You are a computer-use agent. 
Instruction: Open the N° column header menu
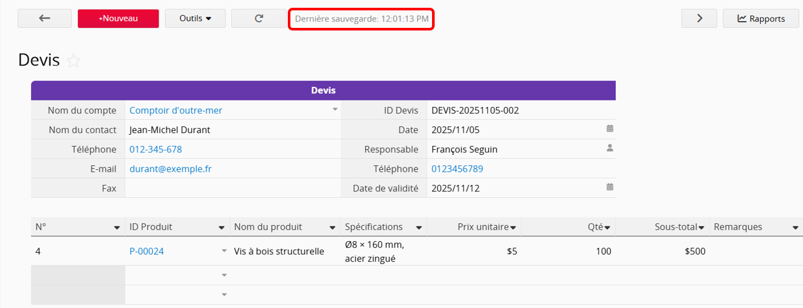click(117, 228)
